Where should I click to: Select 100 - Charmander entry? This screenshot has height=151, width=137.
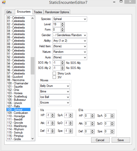[x=18, y=83]
